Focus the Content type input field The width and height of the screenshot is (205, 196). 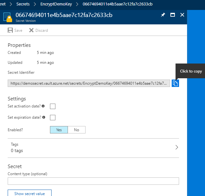tap(93, 181)
